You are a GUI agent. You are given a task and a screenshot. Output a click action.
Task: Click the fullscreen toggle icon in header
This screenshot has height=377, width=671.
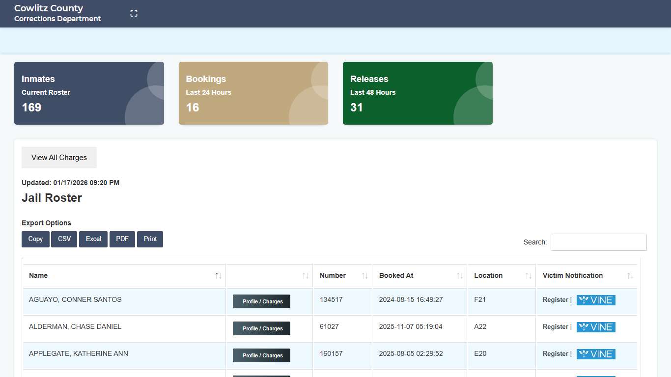(134, 13)
